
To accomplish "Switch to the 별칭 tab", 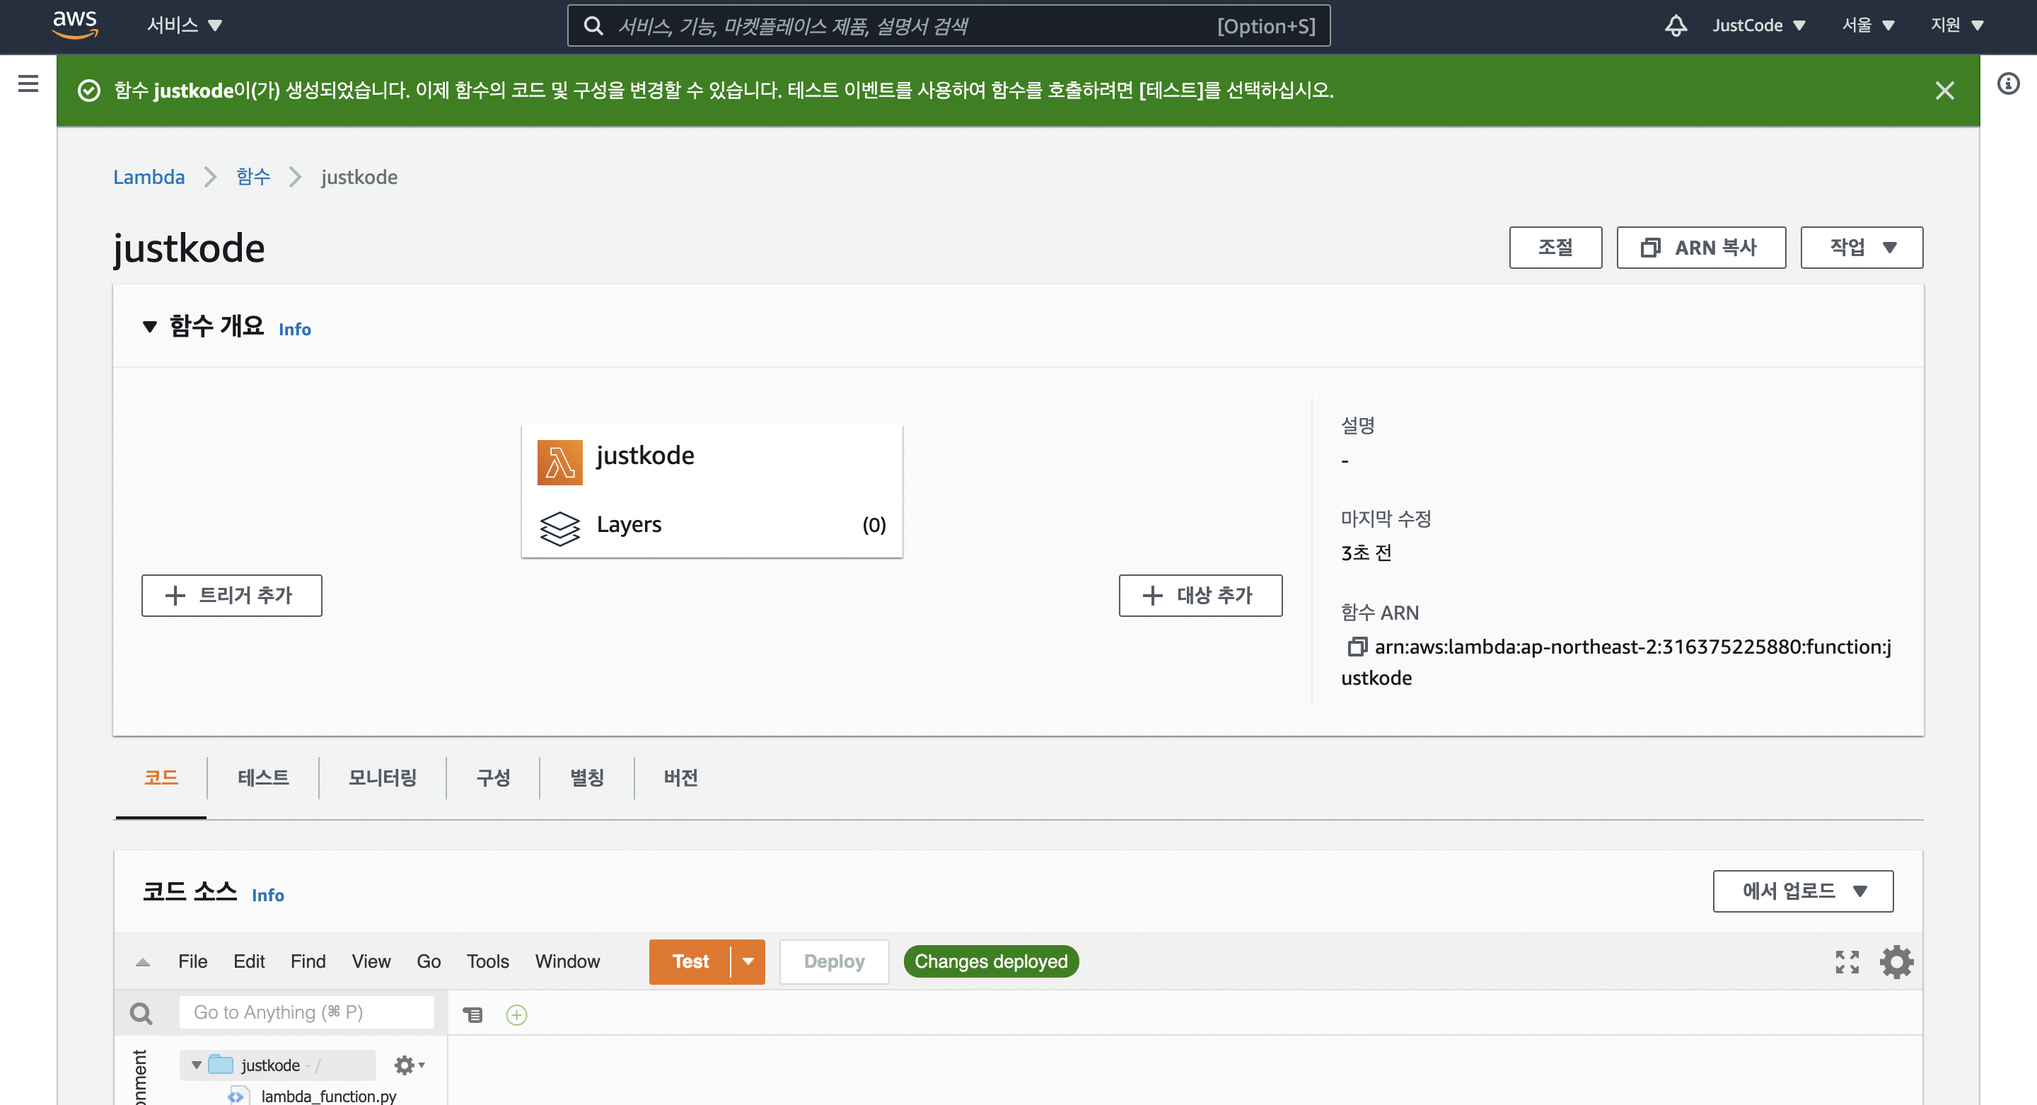I will click(x=588, y=777).
